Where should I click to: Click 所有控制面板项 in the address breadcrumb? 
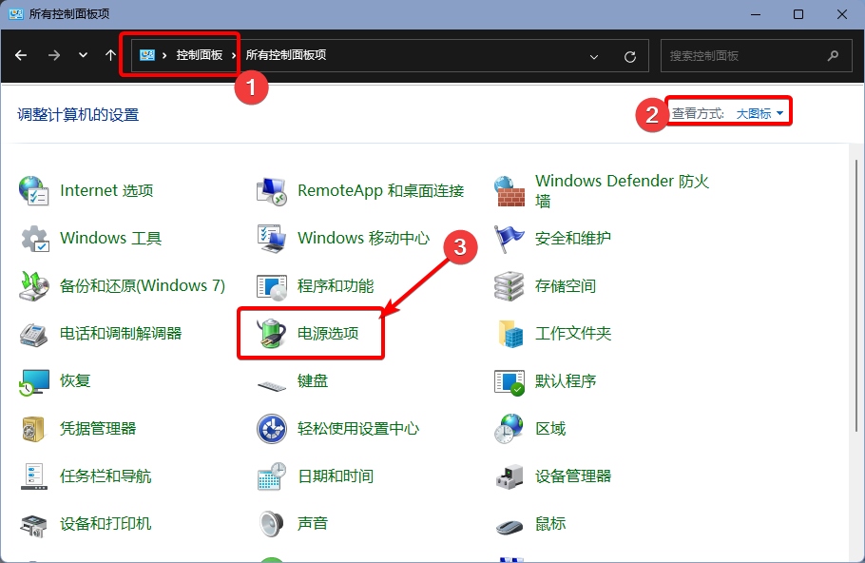click(x=286, y=55)
